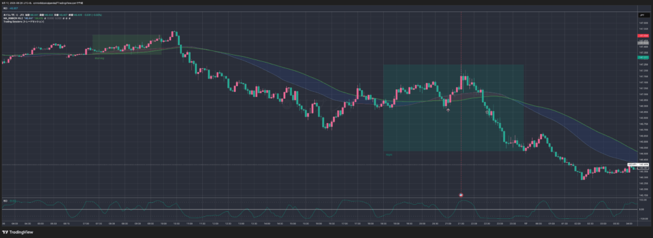653x238 pixels.
Task: Click the date label 17 on time axis
Action: tap(525, 223)
